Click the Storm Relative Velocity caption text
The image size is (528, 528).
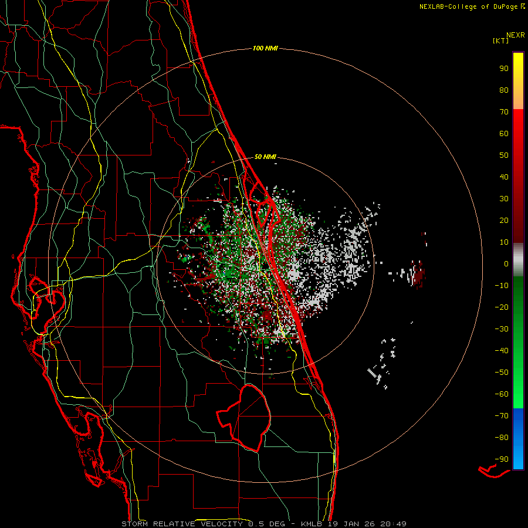coord(263,524)
